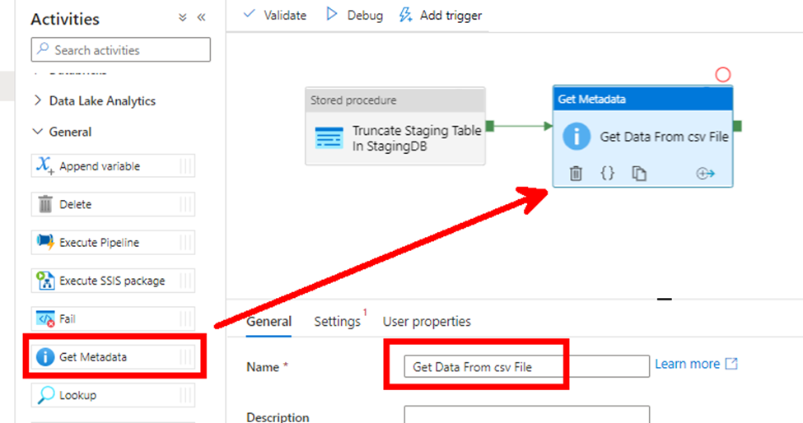Click the Get Metadata node title bar
Screen dimensions: 803x423
click(642, 99)
